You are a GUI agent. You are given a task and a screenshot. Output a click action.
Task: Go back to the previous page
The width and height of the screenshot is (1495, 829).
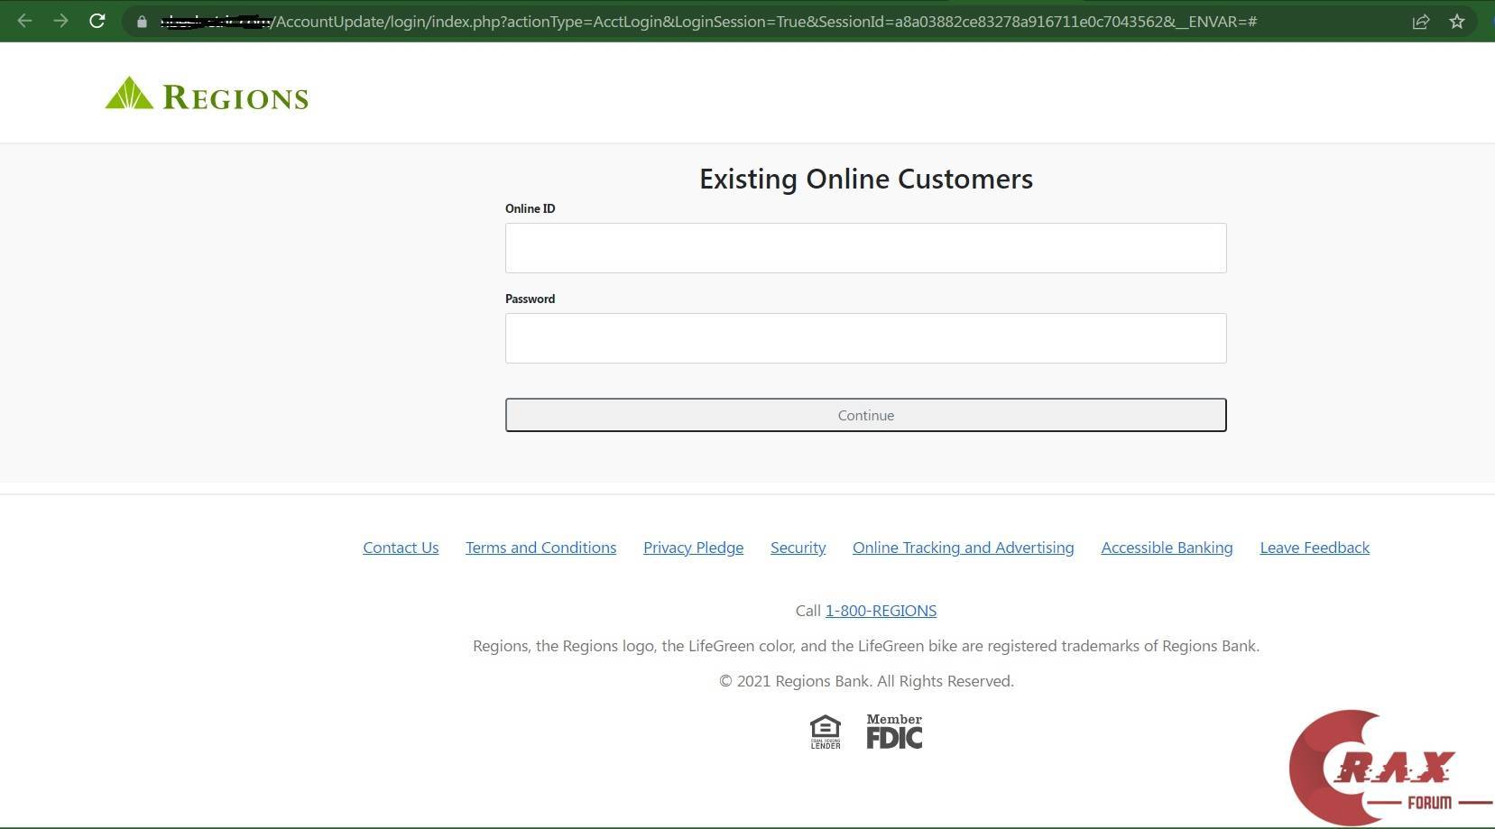(x=25, y=21)
